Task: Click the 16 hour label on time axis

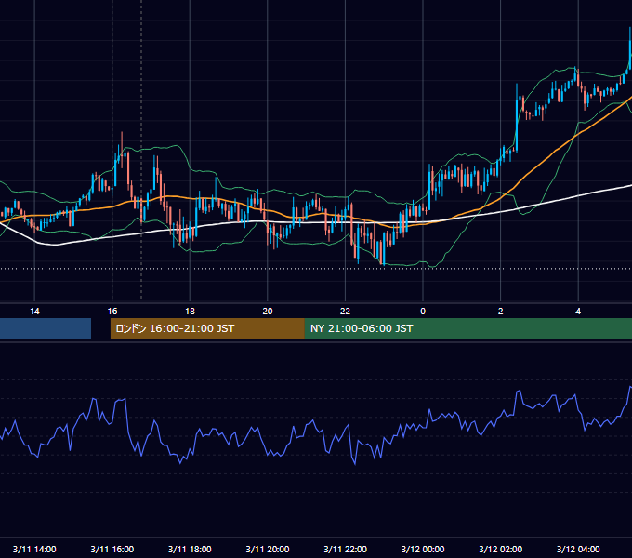Action: 112,312
